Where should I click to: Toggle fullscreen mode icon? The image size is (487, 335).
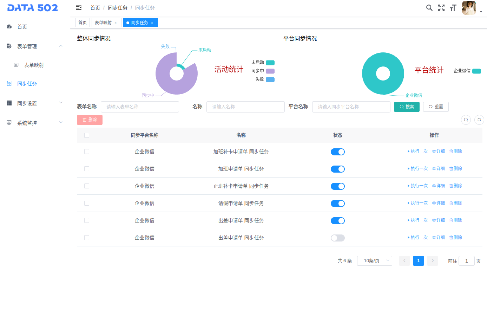coord(441,8)
